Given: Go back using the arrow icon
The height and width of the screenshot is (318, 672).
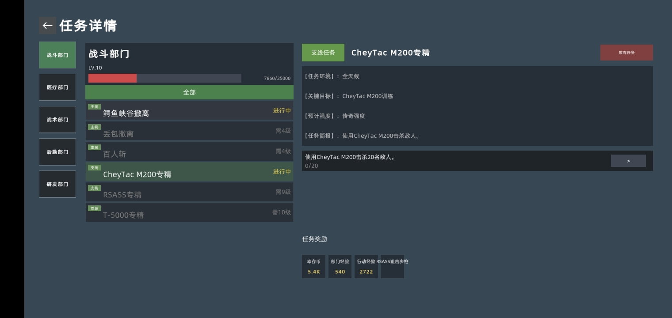Looking at the screenshot, I should coord(47,26).
